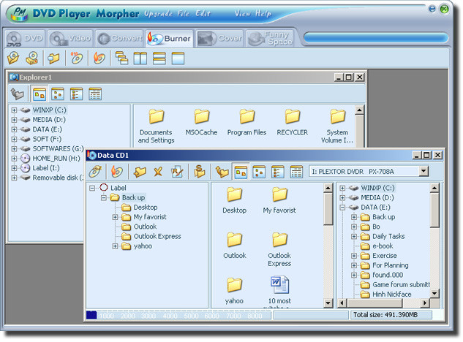Select Outlook Express folder in Data CD1 file pane
The height and width of the screenshot is (342, 463).
pos(279,250)
